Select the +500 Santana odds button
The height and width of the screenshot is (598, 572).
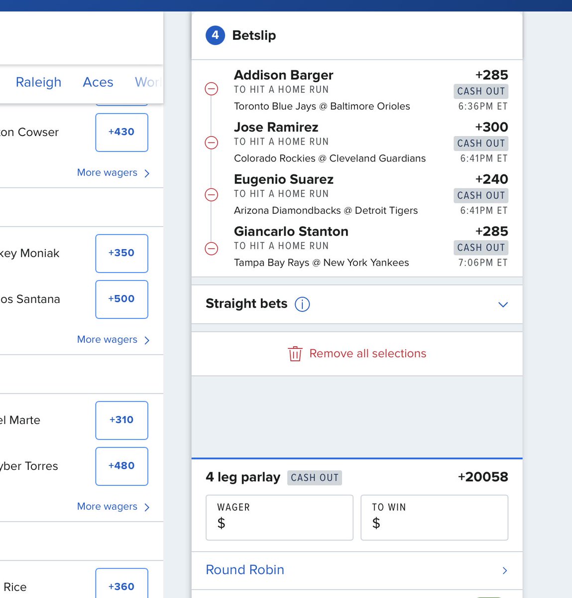(x=121, y=299)
